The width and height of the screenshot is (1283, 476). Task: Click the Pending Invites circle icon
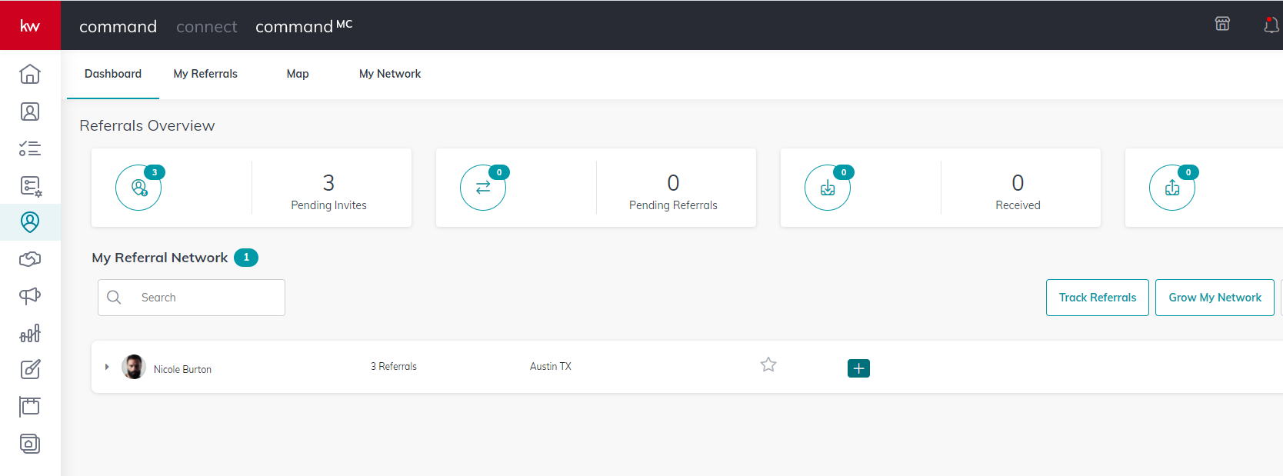coord(138,188)
